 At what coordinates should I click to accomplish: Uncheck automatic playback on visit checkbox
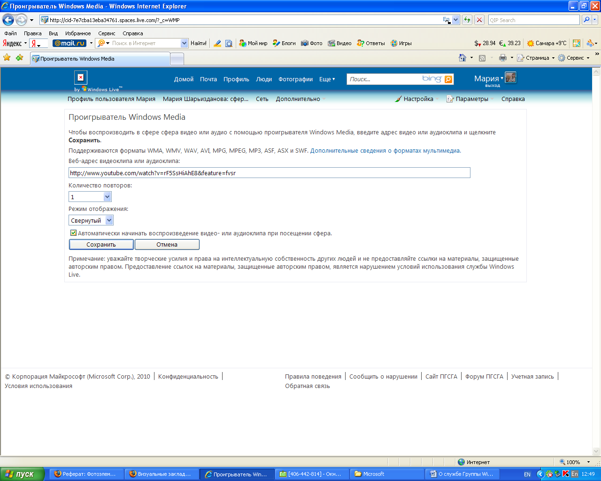coord(73,233)
